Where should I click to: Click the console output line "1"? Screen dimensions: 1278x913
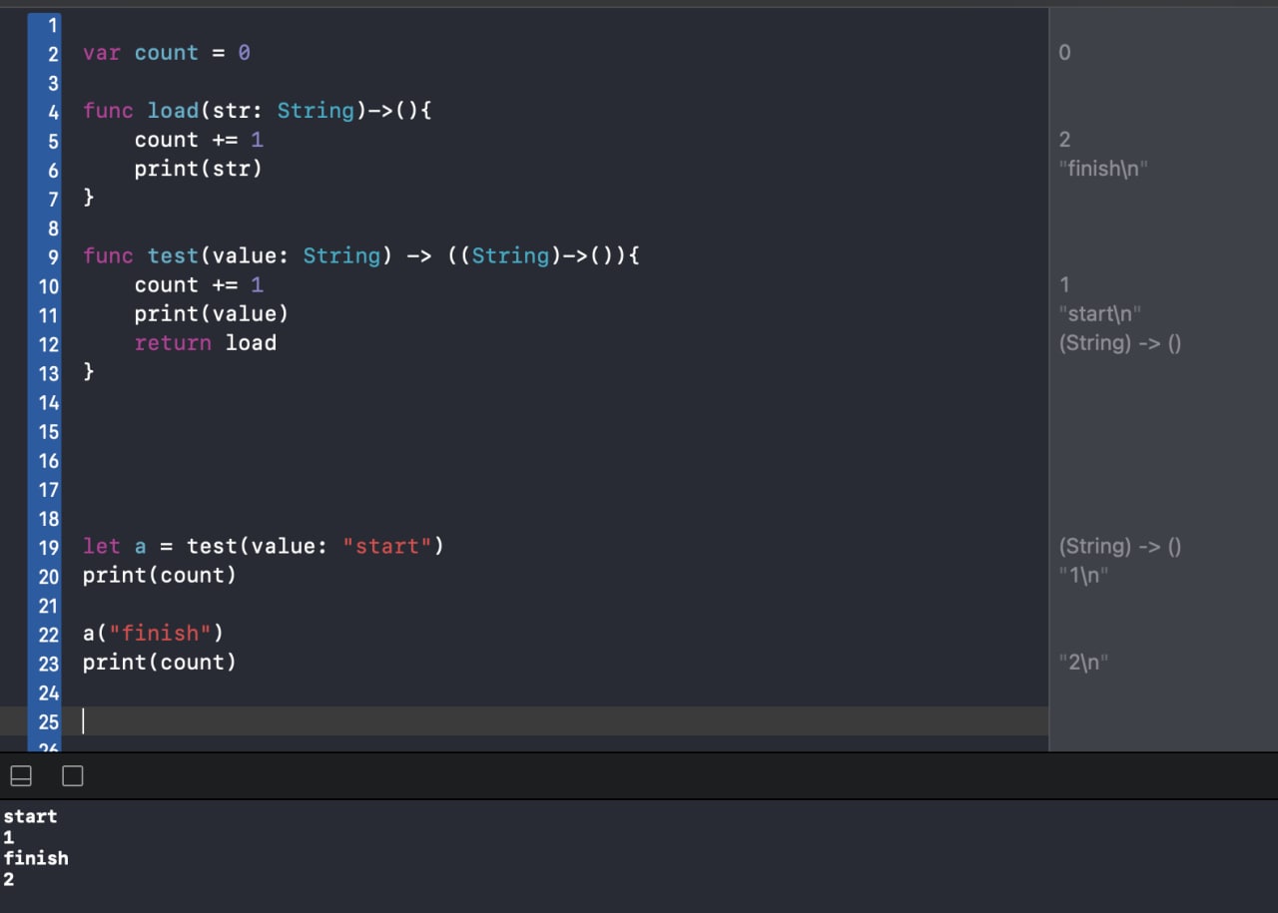pos(8,837)
